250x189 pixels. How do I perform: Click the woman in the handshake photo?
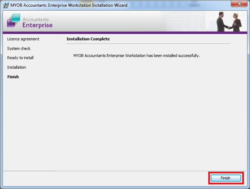(237, 22)
